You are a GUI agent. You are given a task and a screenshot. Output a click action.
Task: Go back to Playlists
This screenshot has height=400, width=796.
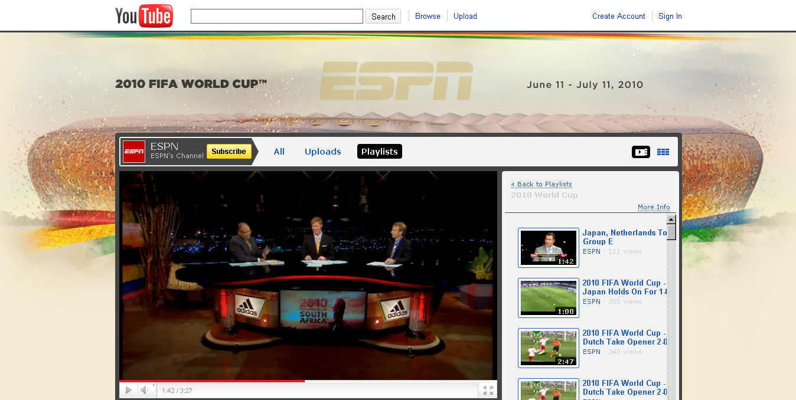[541, 184]
